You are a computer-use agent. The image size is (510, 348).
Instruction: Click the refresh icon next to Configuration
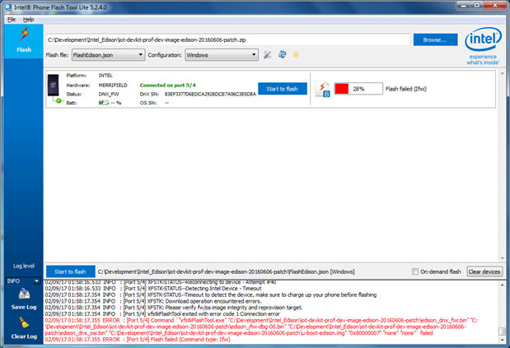click(x=282, y=54)
